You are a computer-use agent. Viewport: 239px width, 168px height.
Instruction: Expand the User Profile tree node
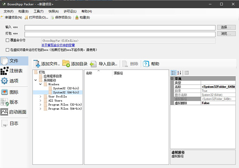click(x=40, y=97)
